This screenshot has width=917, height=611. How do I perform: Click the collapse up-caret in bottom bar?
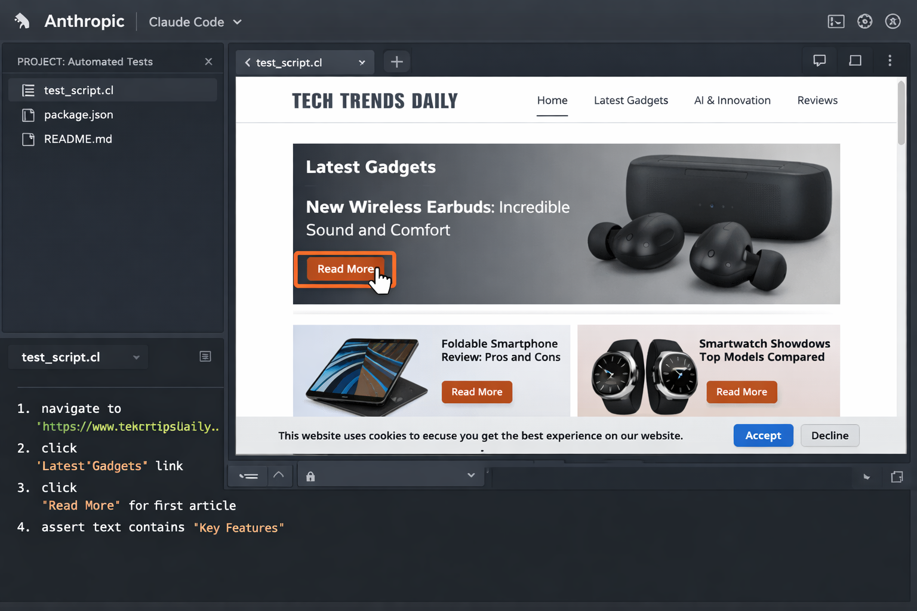(279, 476)
